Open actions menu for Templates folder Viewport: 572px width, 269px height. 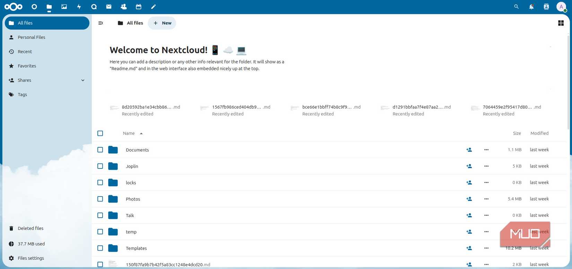(x=486, y=248)
